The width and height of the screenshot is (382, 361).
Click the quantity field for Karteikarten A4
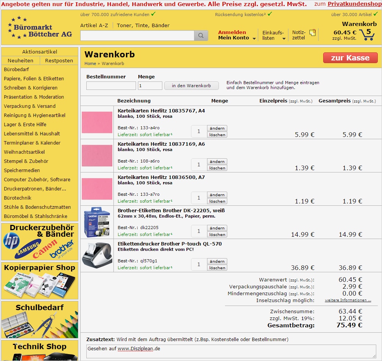coord(199,131)
